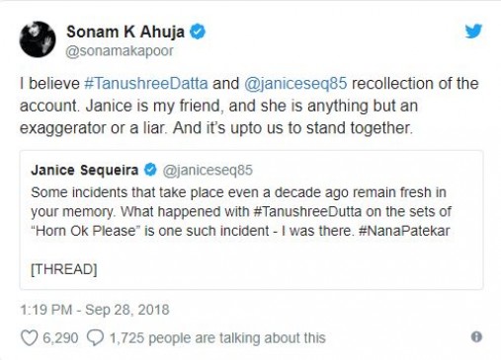501x360 pixels.
Task: Open the #TanushreeDutta hashtag in quoted tweet
Action: pyautogui.click(x=307, y=212)
